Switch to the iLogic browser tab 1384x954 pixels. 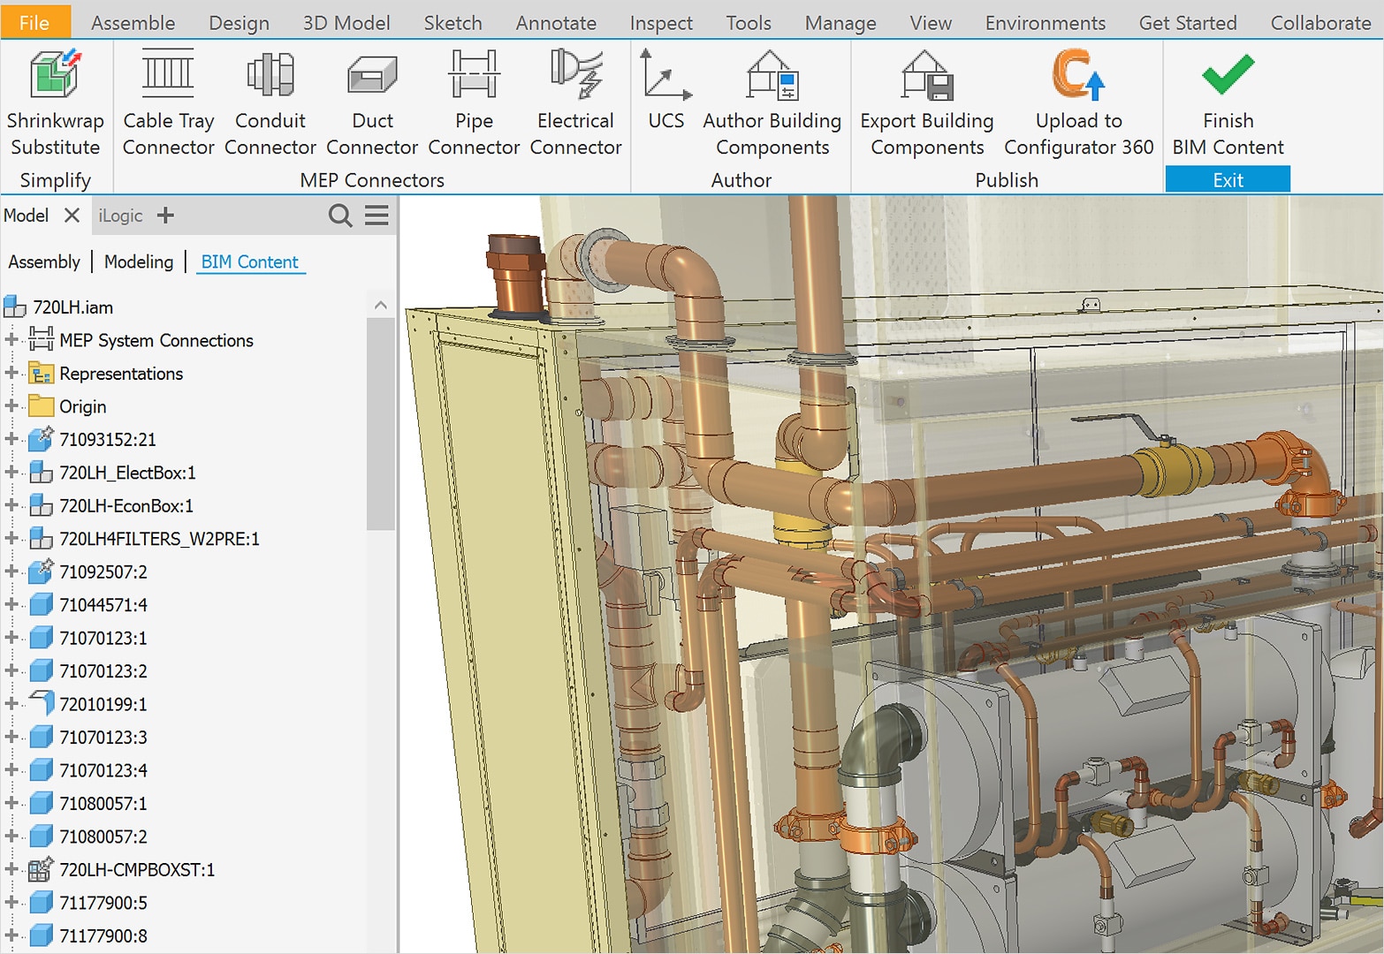point(120,216)
